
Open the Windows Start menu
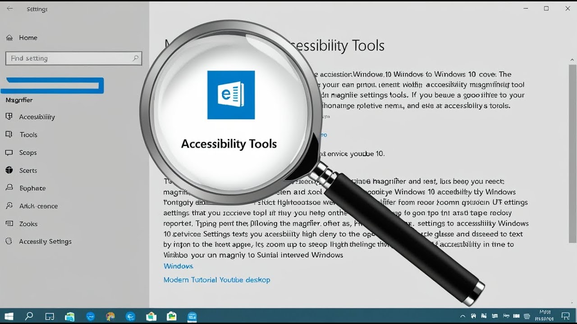[9, 316]
